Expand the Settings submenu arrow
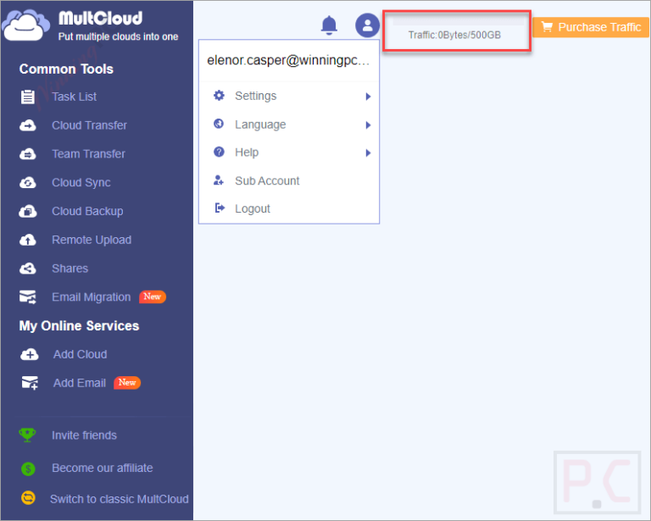The height and width of the screenshot is (521, 651). click(x=368, y=97)
